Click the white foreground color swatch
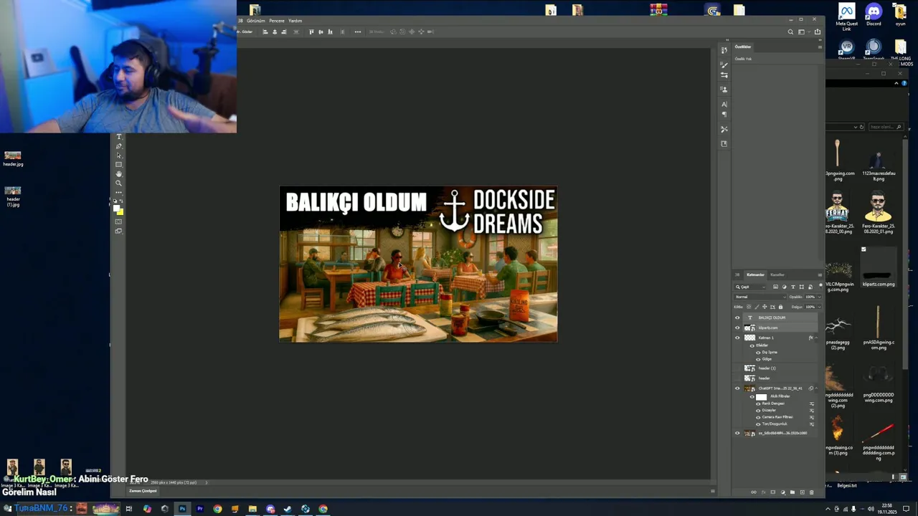The height and width of the screenshot is (516, 918). pos(116,208)
